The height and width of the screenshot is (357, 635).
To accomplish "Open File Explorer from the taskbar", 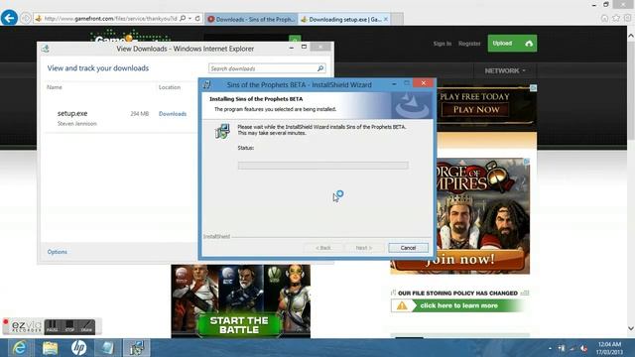I will pyautogui.click(x=50, y=348).
